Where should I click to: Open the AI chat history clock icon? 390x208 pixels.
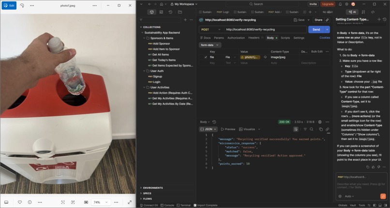(x=385, y=19)
